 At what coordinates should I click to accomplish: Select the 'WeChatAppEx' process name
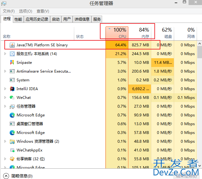(29, 150)
